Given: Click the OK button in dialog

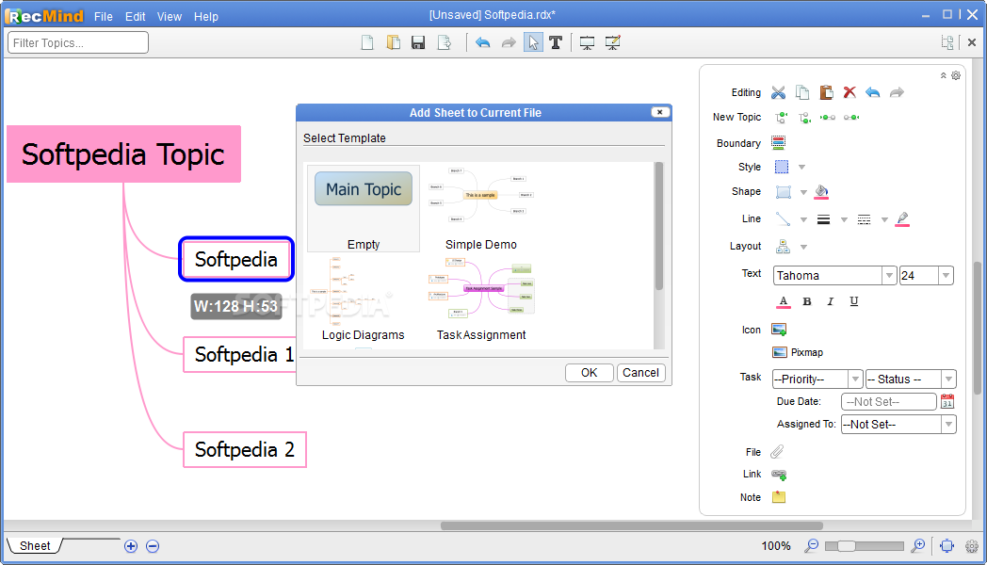Looking at the screenshot, I should [x=590, y=373].
